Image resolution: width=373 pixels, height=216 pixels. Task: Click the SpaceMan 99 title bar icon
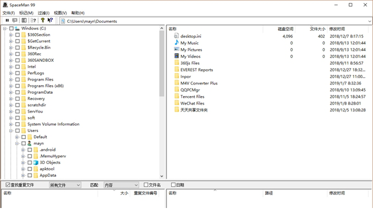[x=5, y=5]
